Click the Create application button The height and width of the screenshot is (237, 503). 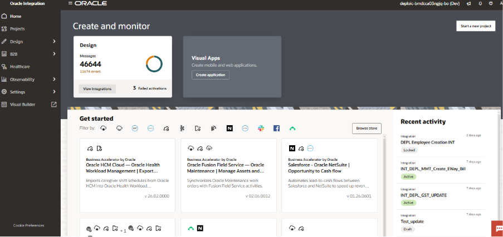[x=211, y=75]
